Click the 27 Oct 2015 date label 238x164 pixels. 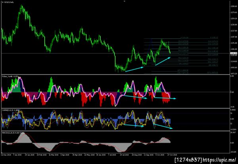pos(172,155)
